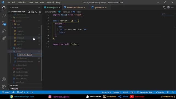Select language mode JavaScript React
176x99 pixels.
click(x=147, y=92)
